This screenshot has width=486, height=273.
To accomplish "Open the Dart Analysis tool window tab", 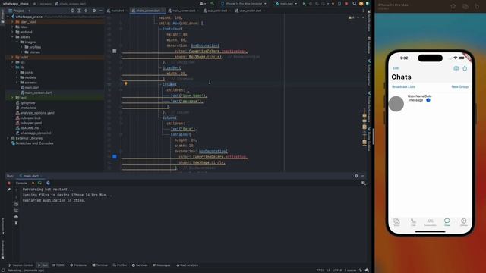I will click(188, 265).
